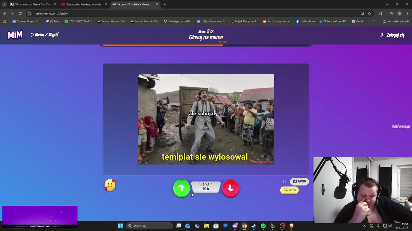The height and width of the screenshot is (231, 412).
Task: Click Usuń reklamy link
Action: pyautogui.click(x=401, y=127)
